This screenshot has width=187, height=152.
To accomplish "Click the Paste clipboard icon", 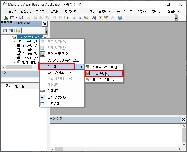I will pyautogui.click(x=41, y=18).
